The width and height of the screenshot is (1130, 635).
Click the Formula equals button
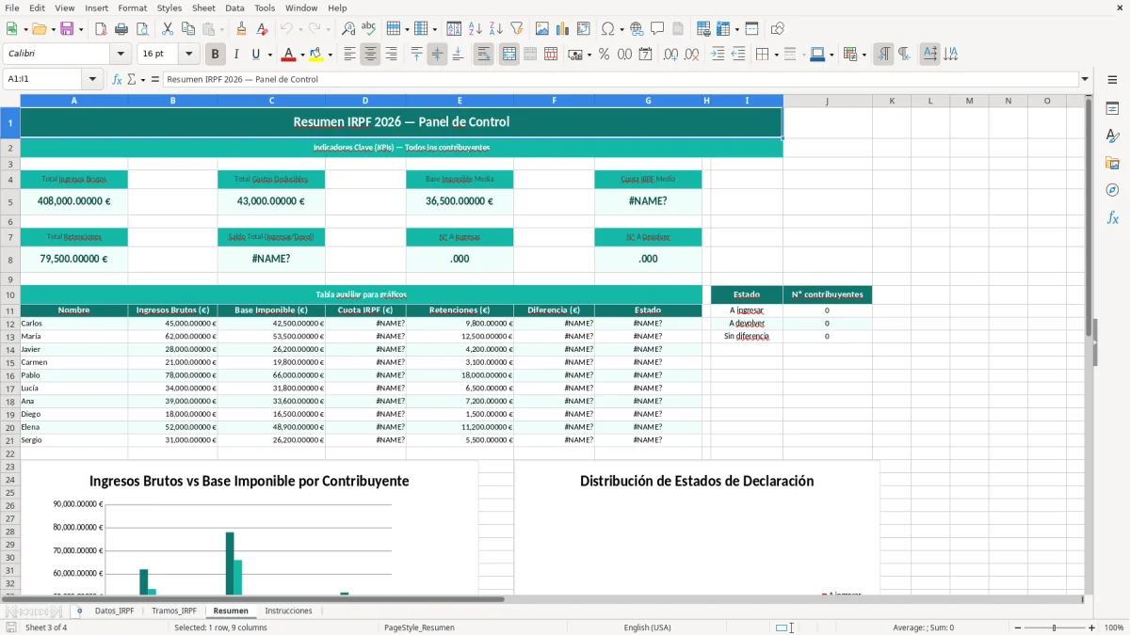(x=155, y=79)
